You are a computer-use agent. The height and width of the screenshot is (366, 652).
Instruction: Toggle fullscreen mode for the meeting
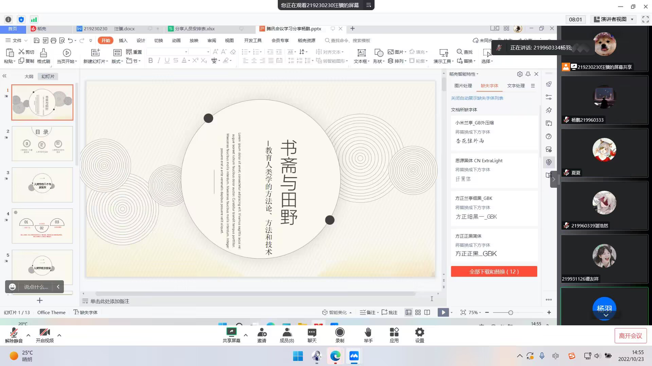[x=645, y=19]
